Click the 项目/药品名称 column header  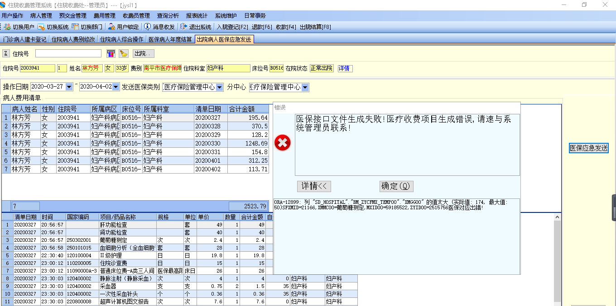[x=127, y=217]
